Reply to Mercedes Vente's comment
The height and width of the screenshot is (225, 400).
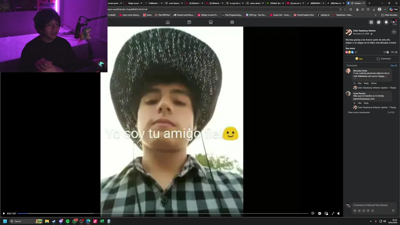click(366, 83)
